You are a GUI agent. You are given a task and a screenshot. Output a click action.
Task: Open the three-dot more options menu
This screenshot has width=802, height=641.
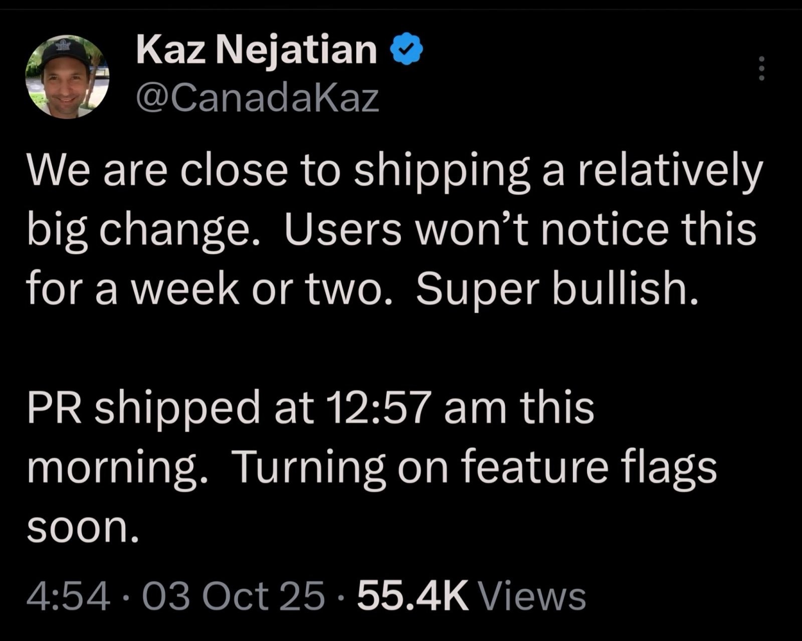[761, 69]
